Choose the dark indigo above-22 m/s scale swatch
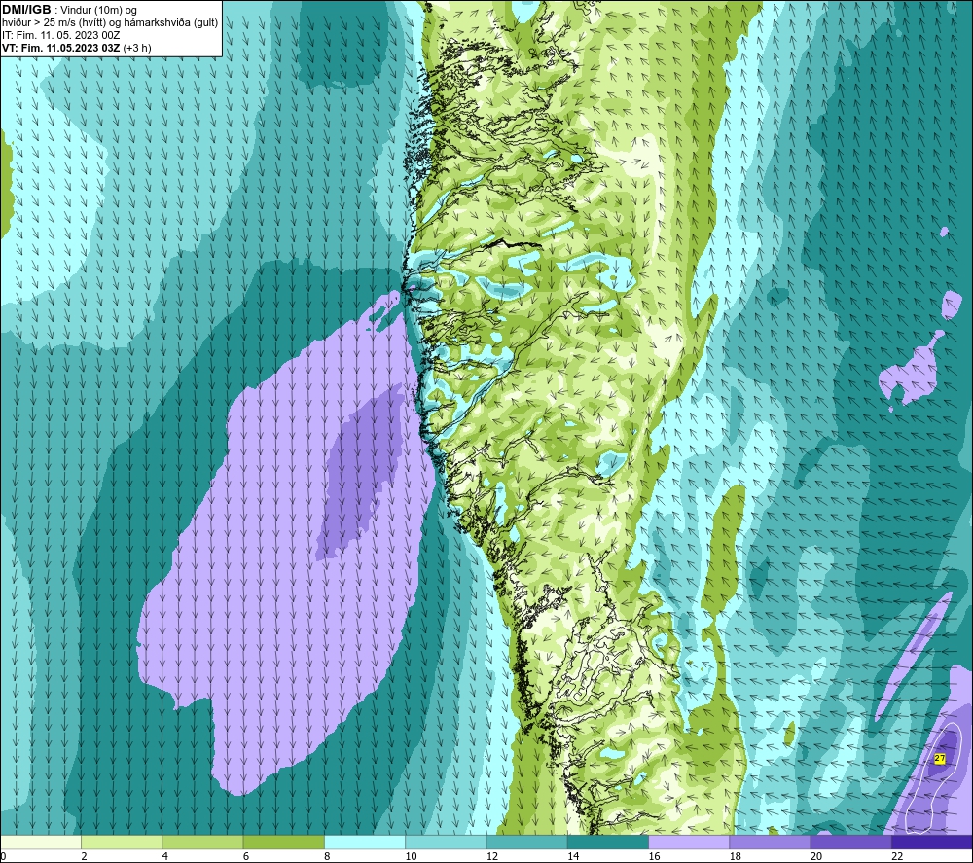Viewport: 973px width, 863px height. click(932, 842)
